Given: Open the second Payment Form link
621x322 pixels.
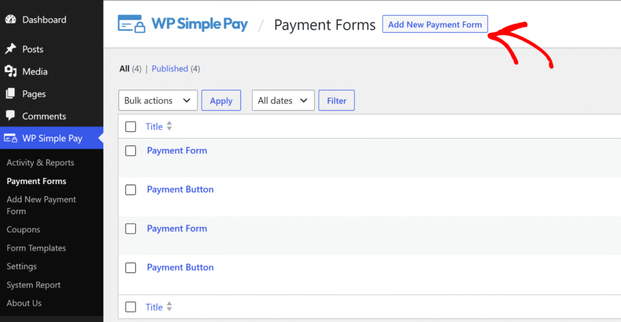Looking at the screenshot, I should (177, 228).
